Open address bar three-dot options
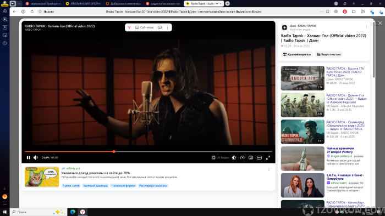 322,12
